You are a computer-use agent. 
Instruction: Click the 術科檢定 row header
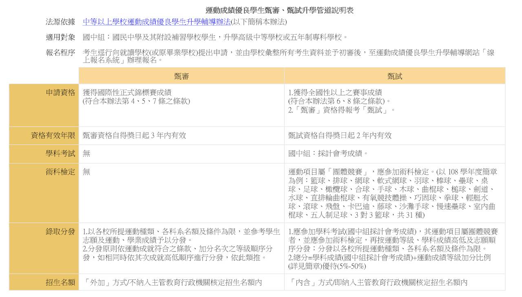pos(44,193)
